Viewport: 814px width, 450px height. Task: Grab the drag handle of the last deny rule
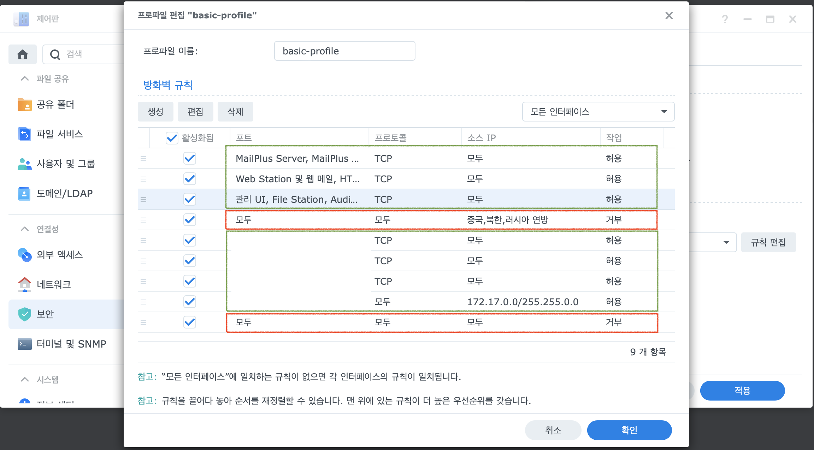[143, 322]
